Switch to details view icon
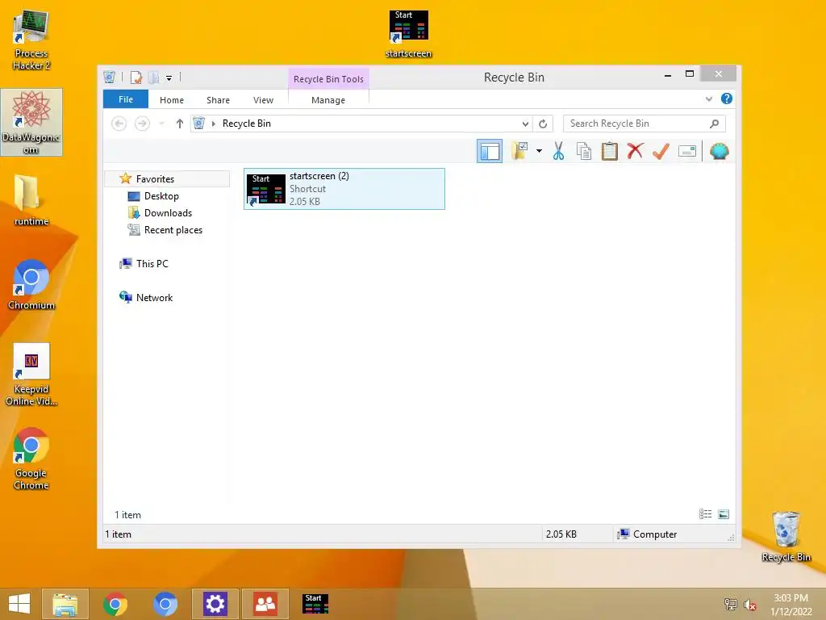Image resolution: width=826 pixels, height=620 pixels. click(x=705, y=514)
